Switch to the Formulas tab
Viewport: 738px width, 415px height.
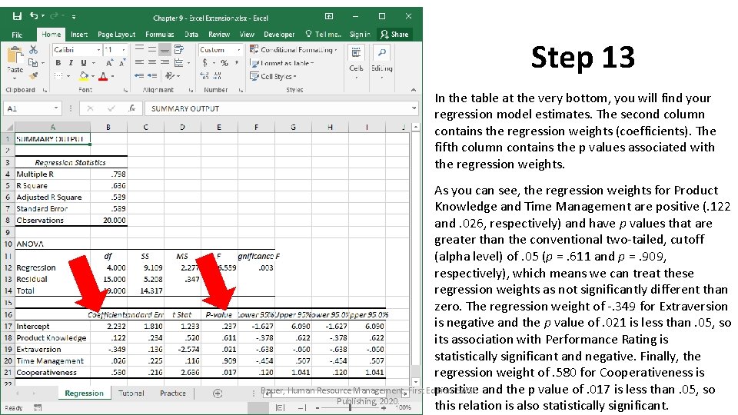tap(160, 35)
